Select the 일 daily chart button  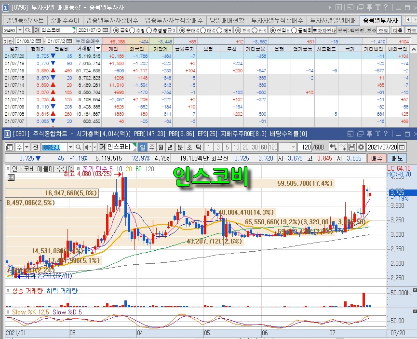(142, 147)
